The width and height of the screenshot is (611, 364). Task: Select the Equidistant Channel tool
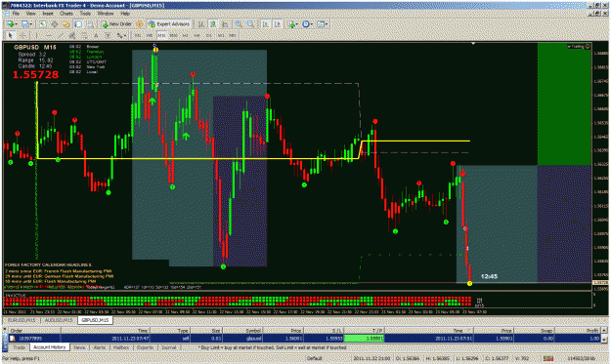click(71, 35)
